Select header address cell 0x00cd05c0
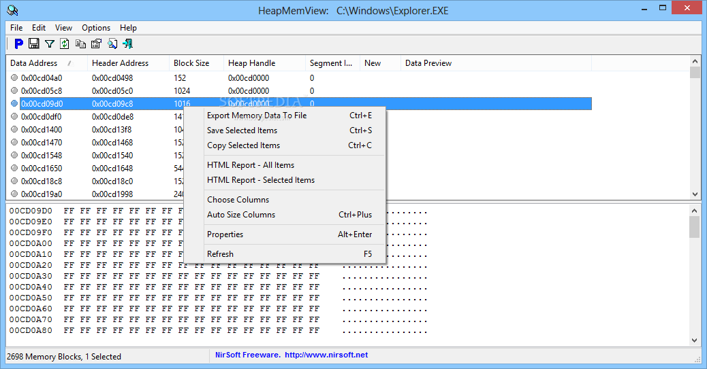Screen dimensions: 707x369 click(112, 91)
